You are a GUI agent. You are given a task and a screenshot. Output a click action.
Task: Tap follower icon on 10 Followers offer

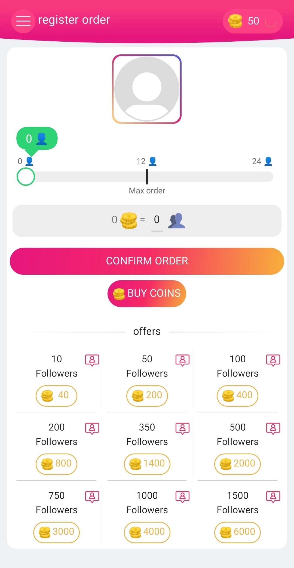(x=92, y=360)
